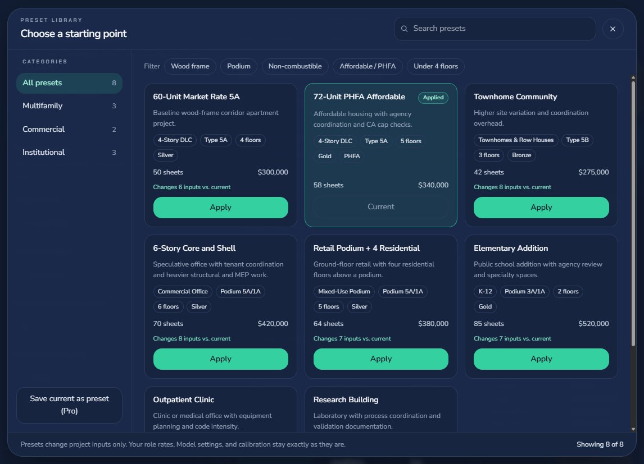Click "Showing 8 of 8" in footer
The height and width of the screenshot is (464, 644).
[x=600, y=444]
